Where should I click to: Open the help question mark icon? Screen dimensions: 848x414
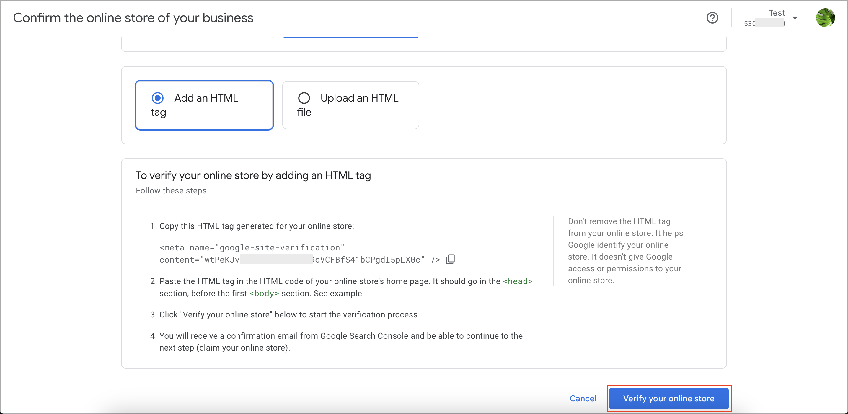[712, 18]
